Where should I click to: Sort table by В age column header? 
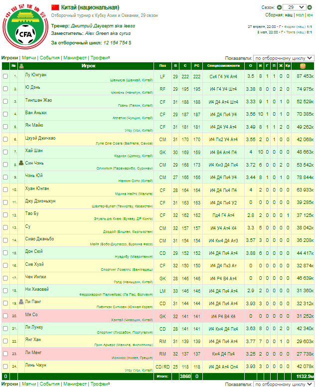175,66
